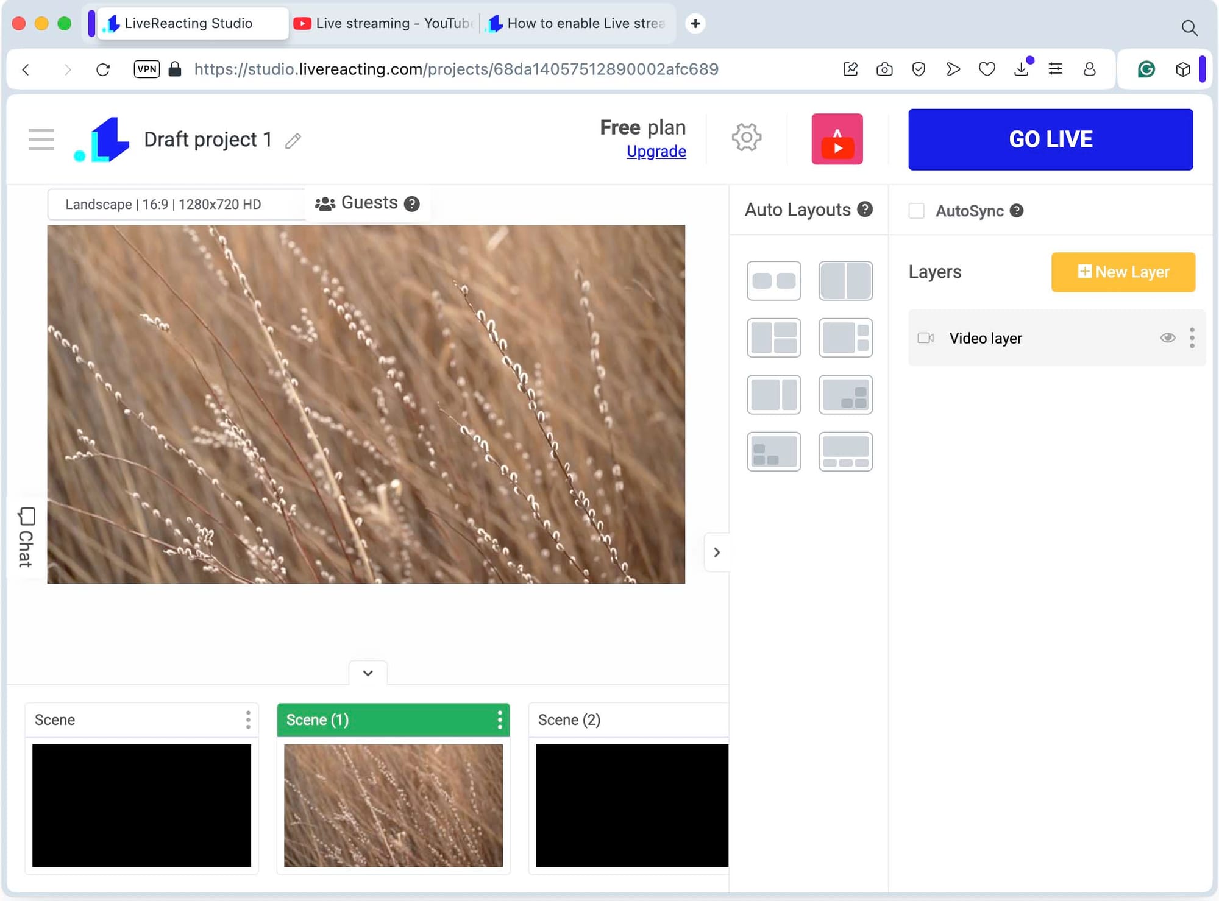Open the hamburger menu next to the logo
The image size is (1219, 901).
coord(41,140)
